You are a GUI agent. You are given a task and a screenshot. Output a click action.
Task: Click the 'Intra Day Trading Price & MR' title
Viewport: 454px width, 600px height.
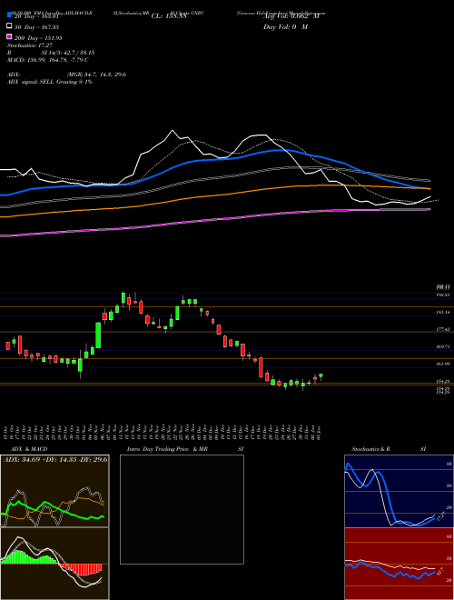[167, 449]
